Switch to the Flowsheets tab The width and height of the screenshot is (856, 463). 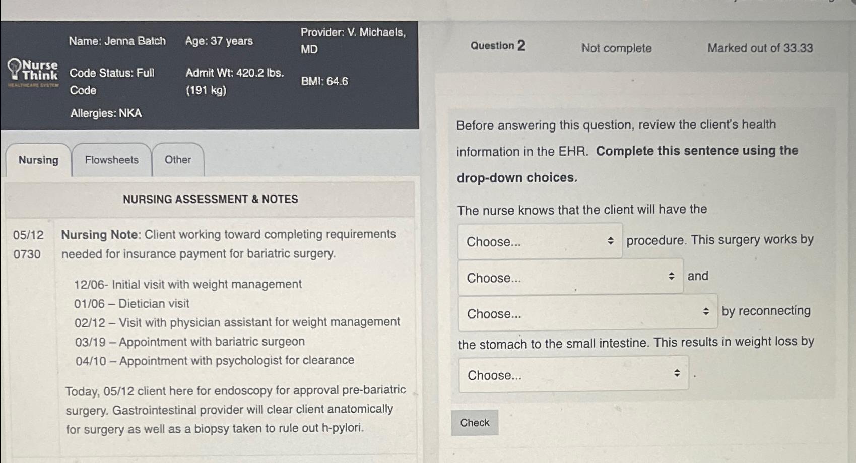pos(112,160)
